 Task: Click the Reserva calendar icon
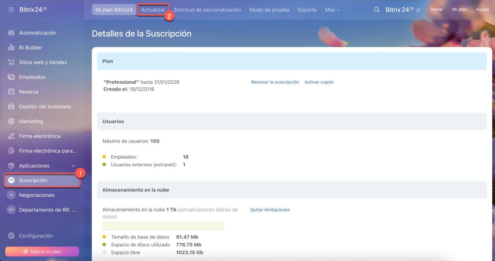11,92
